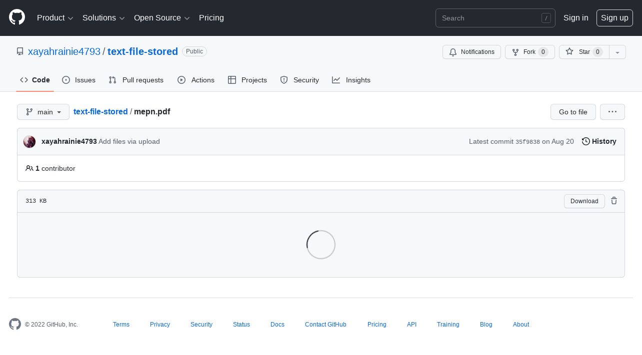Open the footer Blog link
Image resolution: width=642 pixels, height=355 pixels.
tap(486, 325)
